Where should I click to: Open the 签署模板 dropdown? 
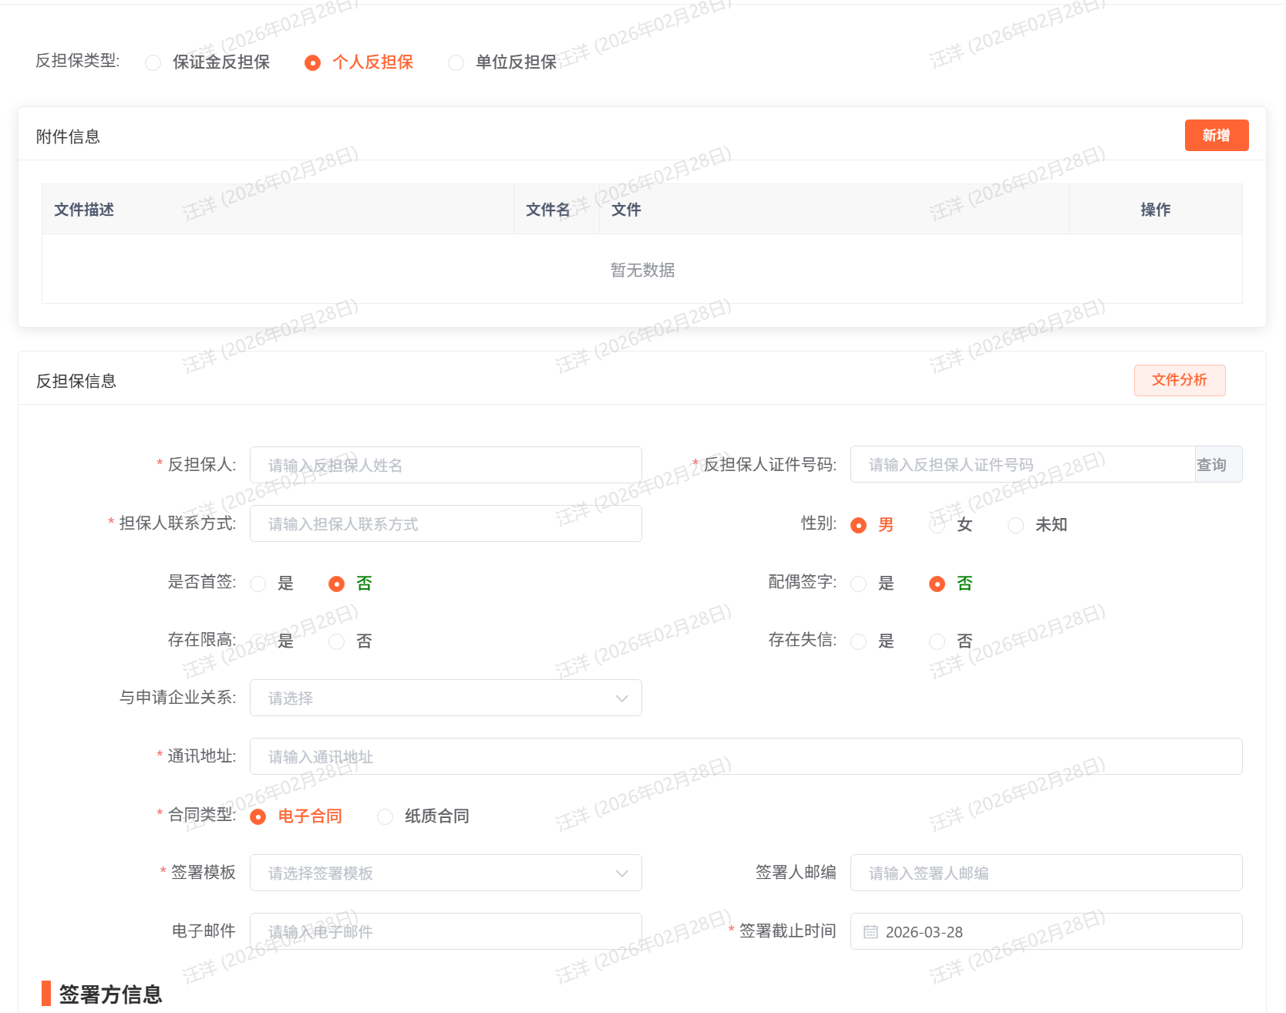(446, 873)
